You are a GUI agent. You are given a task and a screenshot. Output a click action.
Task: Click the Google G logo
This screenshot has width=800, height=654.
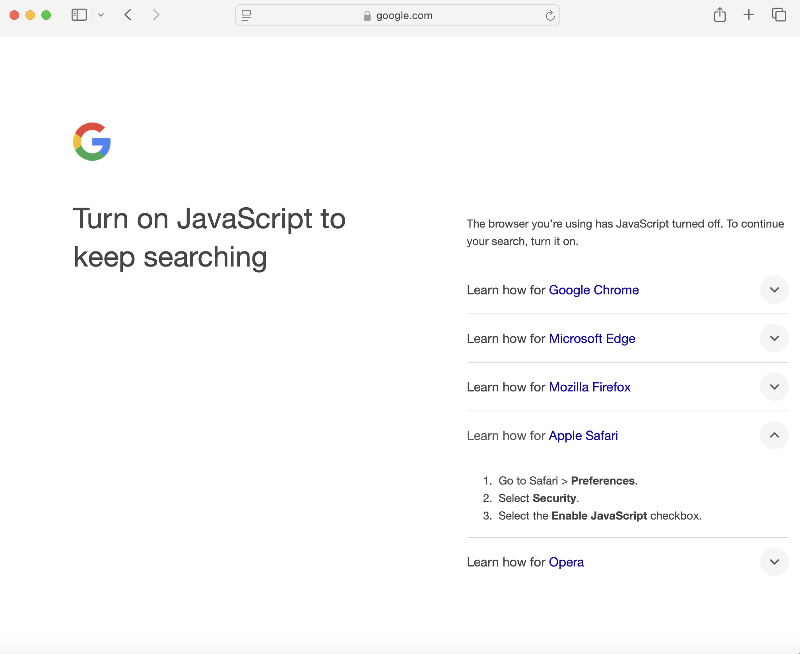pyautogui.click(x=92, y=142)
